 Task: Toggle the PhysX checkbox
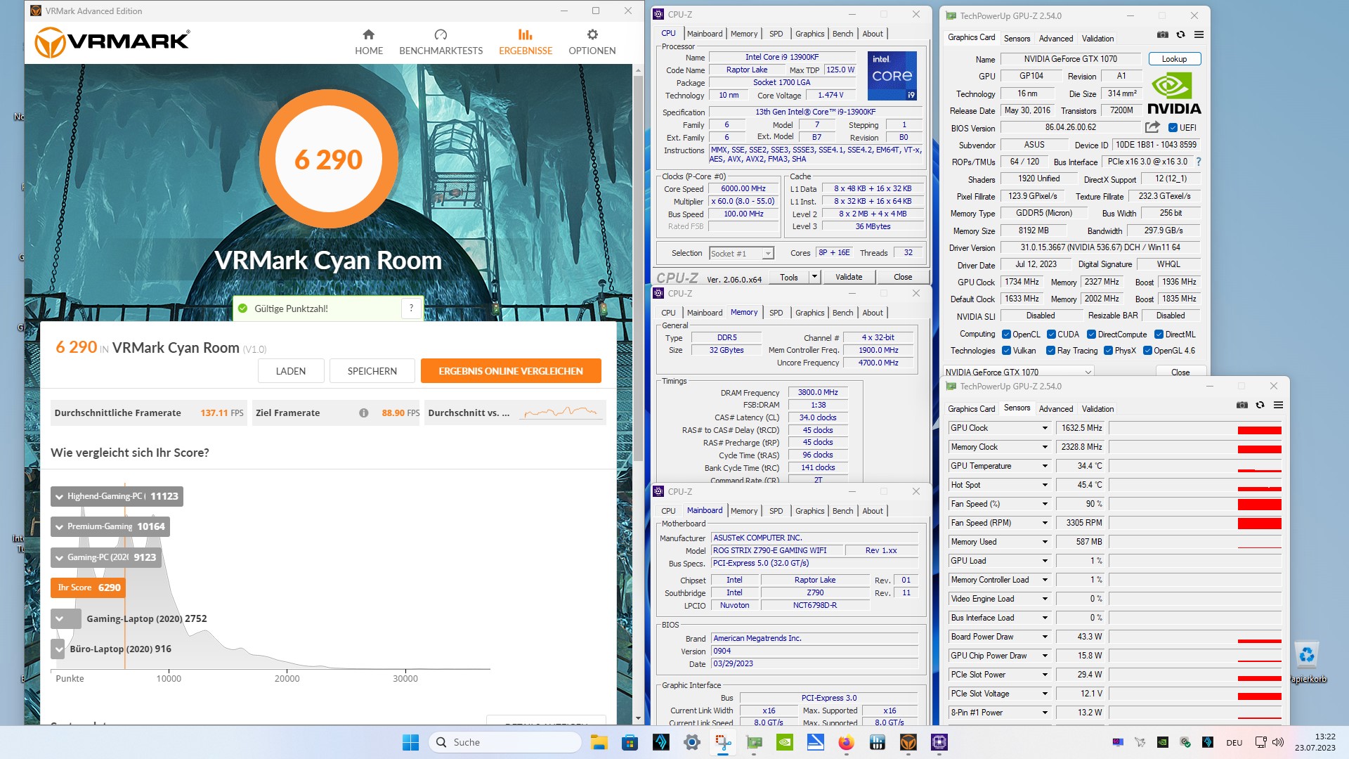1108,351
